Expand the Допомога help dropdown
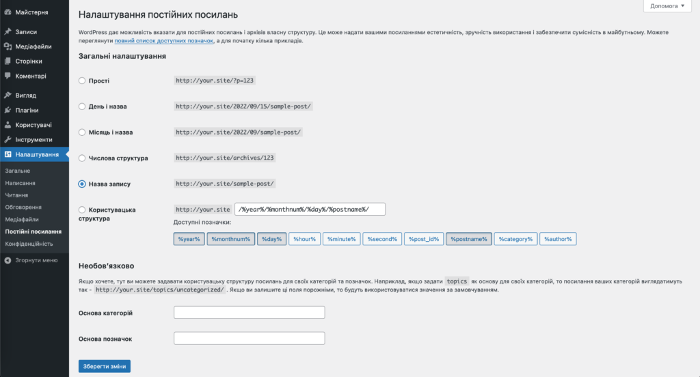Image resolution: width=700 pixels, height=377 pixels. coord(667,5)
